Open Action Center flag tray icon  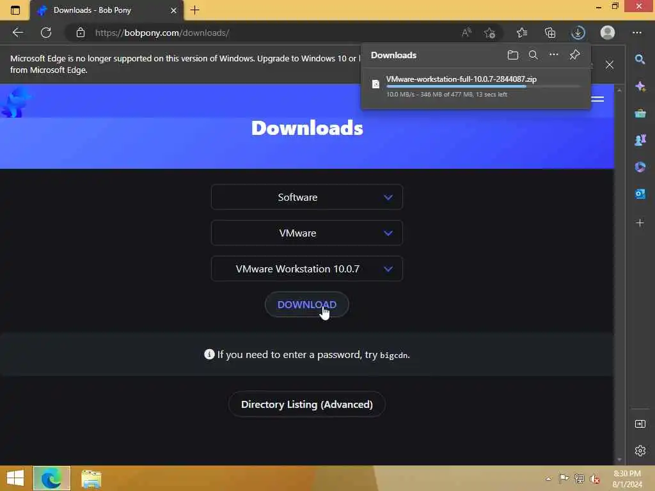pos(564,478)
